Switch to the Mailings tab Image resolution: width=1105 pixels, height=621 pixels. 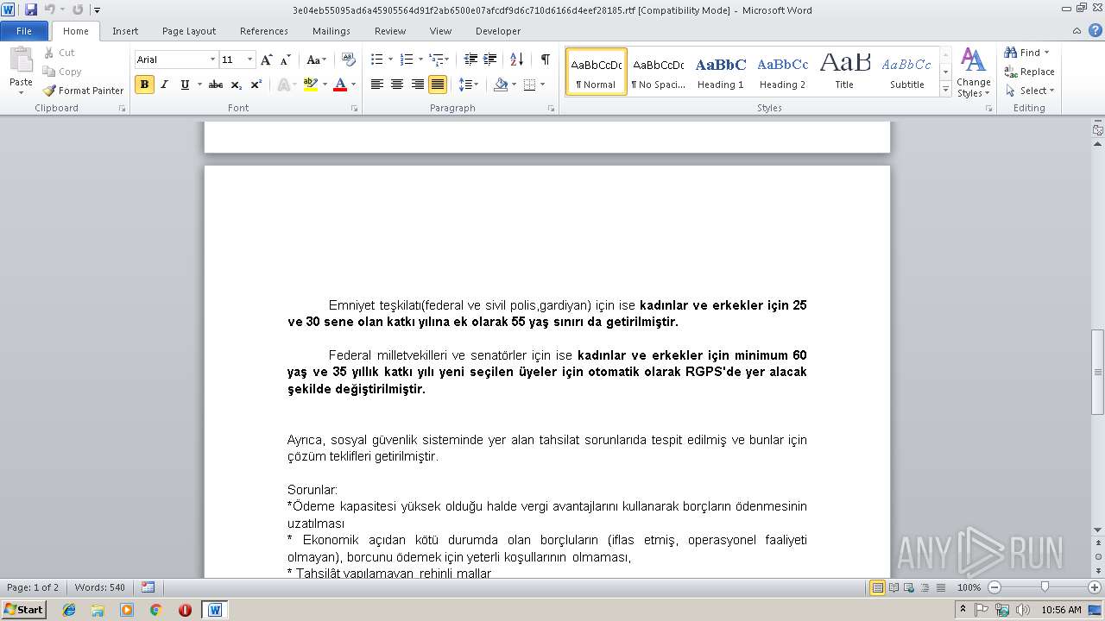coord(331,31)
